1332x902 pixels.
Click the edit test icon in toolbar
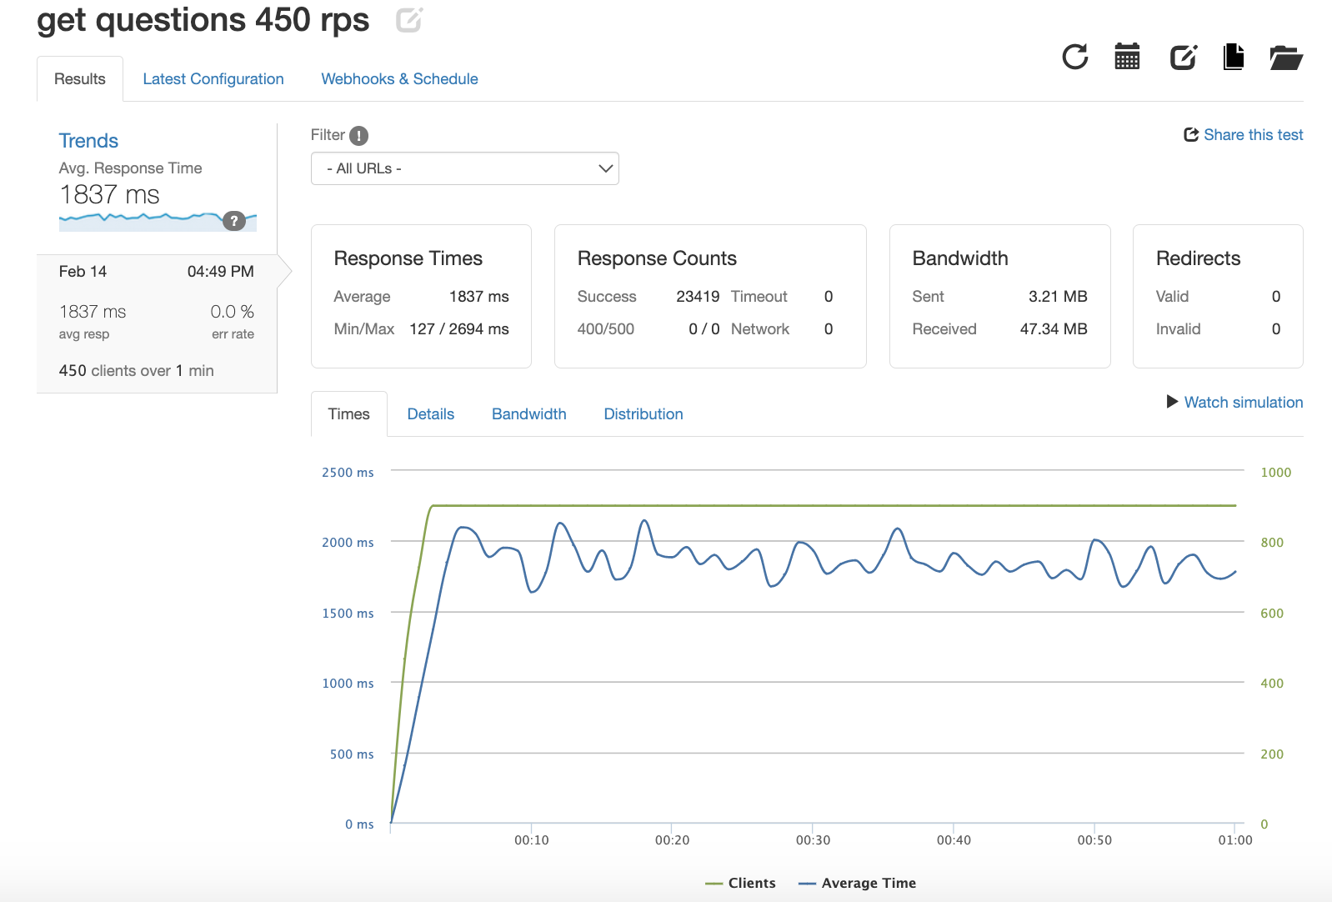pyautogui.click(x=1184, y=57)
